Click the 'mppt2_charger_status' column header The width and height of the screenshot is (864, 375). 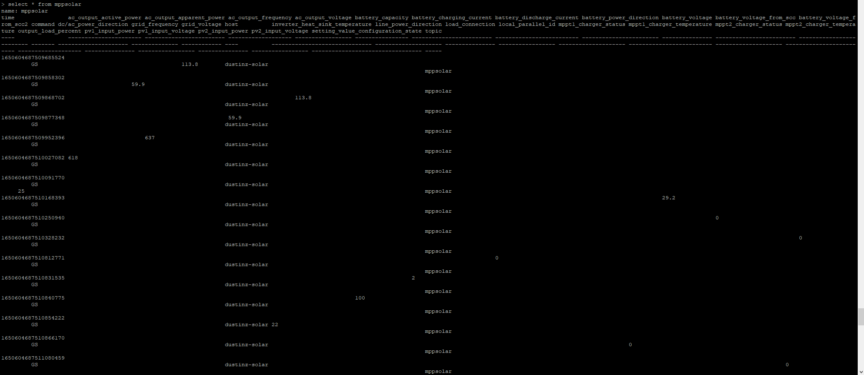[x=749, y=24]
